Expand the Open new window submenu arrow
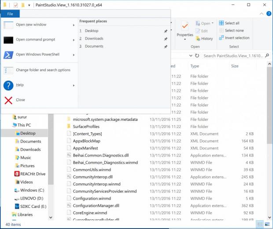The image size is (273, 229). pyautogui.click(x=74, y=25)
